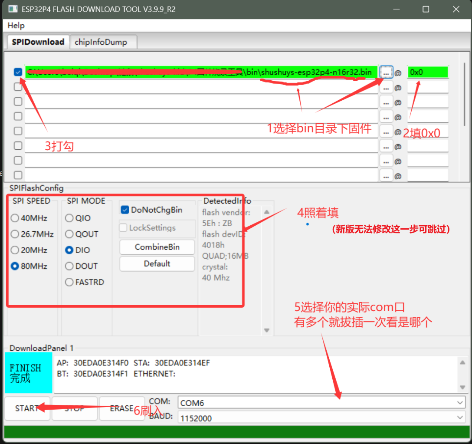Image resolution: width=472 pixels, height=444 pixels.
Task: Set SPI mode to QIO
Action: point(78,218)
